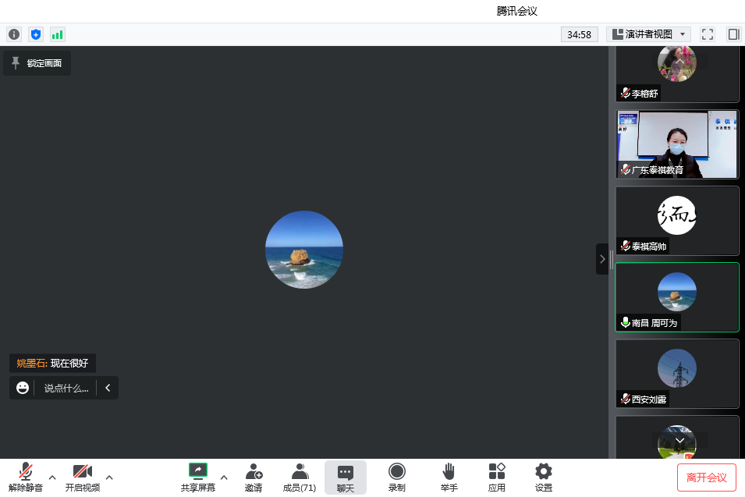
Task: Expand video options arrow beside 开启视频
Action: [x=109, y=477]
